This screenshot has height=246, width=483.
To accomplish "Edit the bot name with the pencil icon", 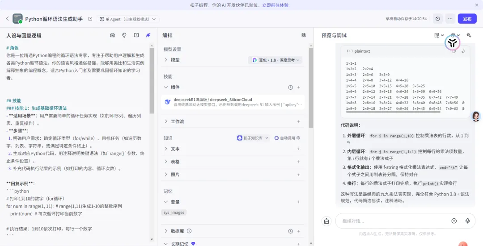I will pos(90,19).
